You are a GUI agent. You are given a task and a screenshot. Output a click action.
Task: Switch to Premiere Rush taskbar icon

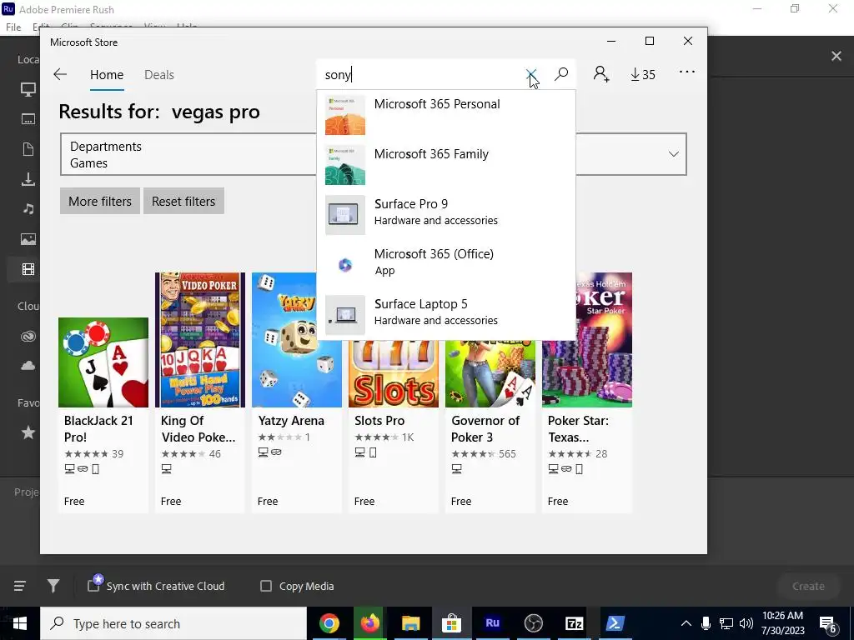click(x=492, y=623)
